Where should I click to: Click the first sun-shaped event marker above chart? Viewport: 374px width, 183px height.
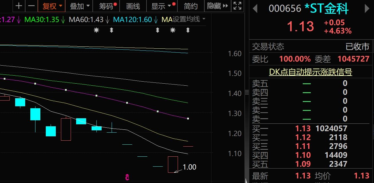click(x=96, y=30)
